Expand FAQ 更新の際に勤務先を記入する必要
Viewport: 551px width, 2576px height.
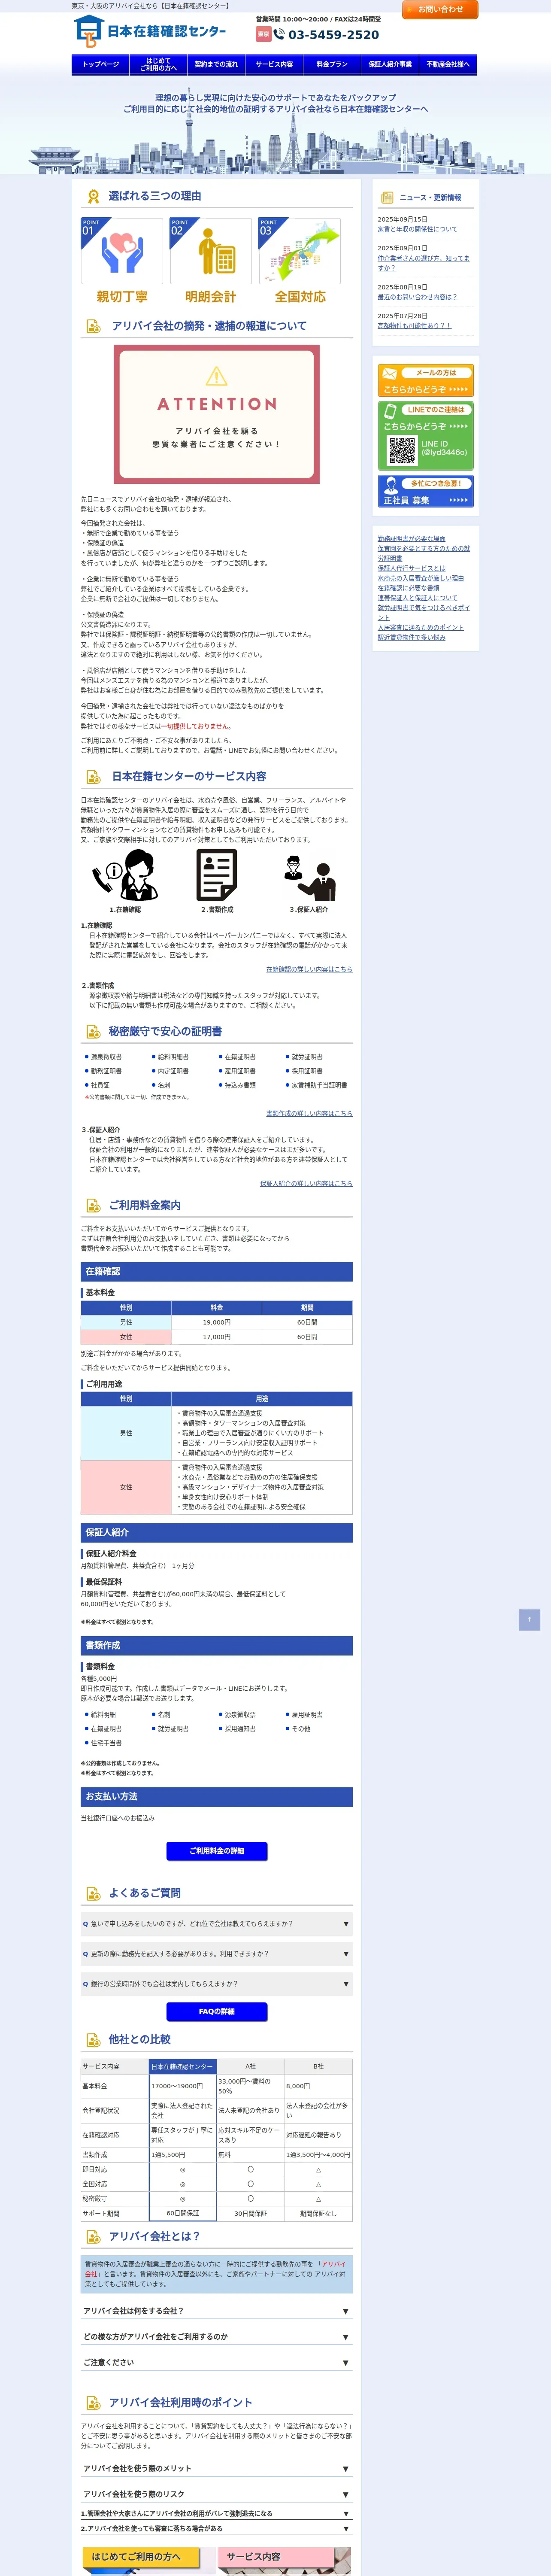[x=217, y=1954]
